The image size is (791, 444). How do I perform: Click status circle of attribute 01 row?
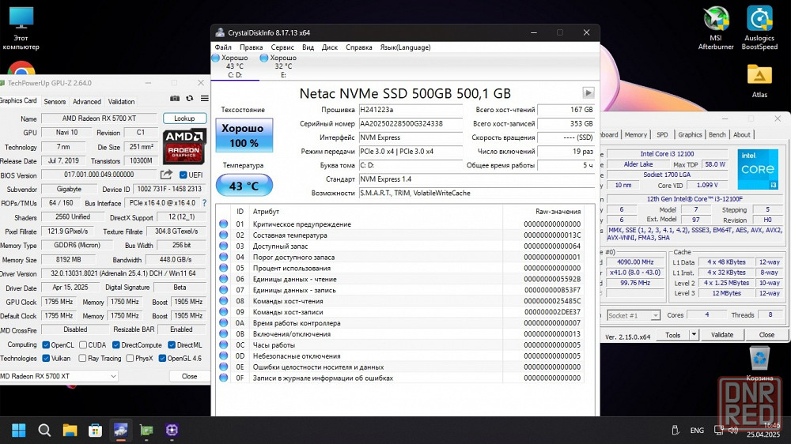224,224
